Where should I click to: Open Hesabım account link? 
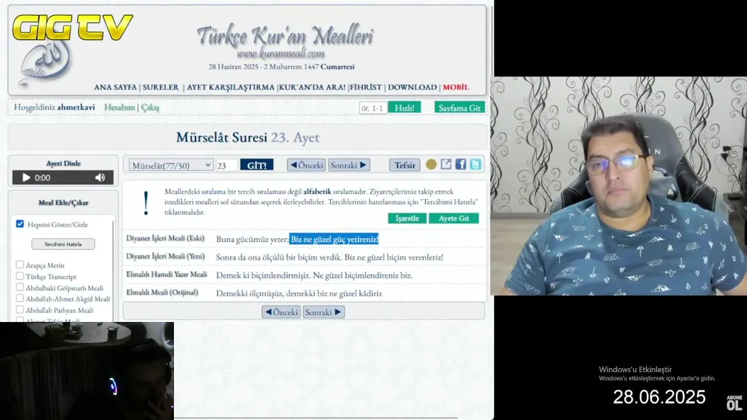120,107
